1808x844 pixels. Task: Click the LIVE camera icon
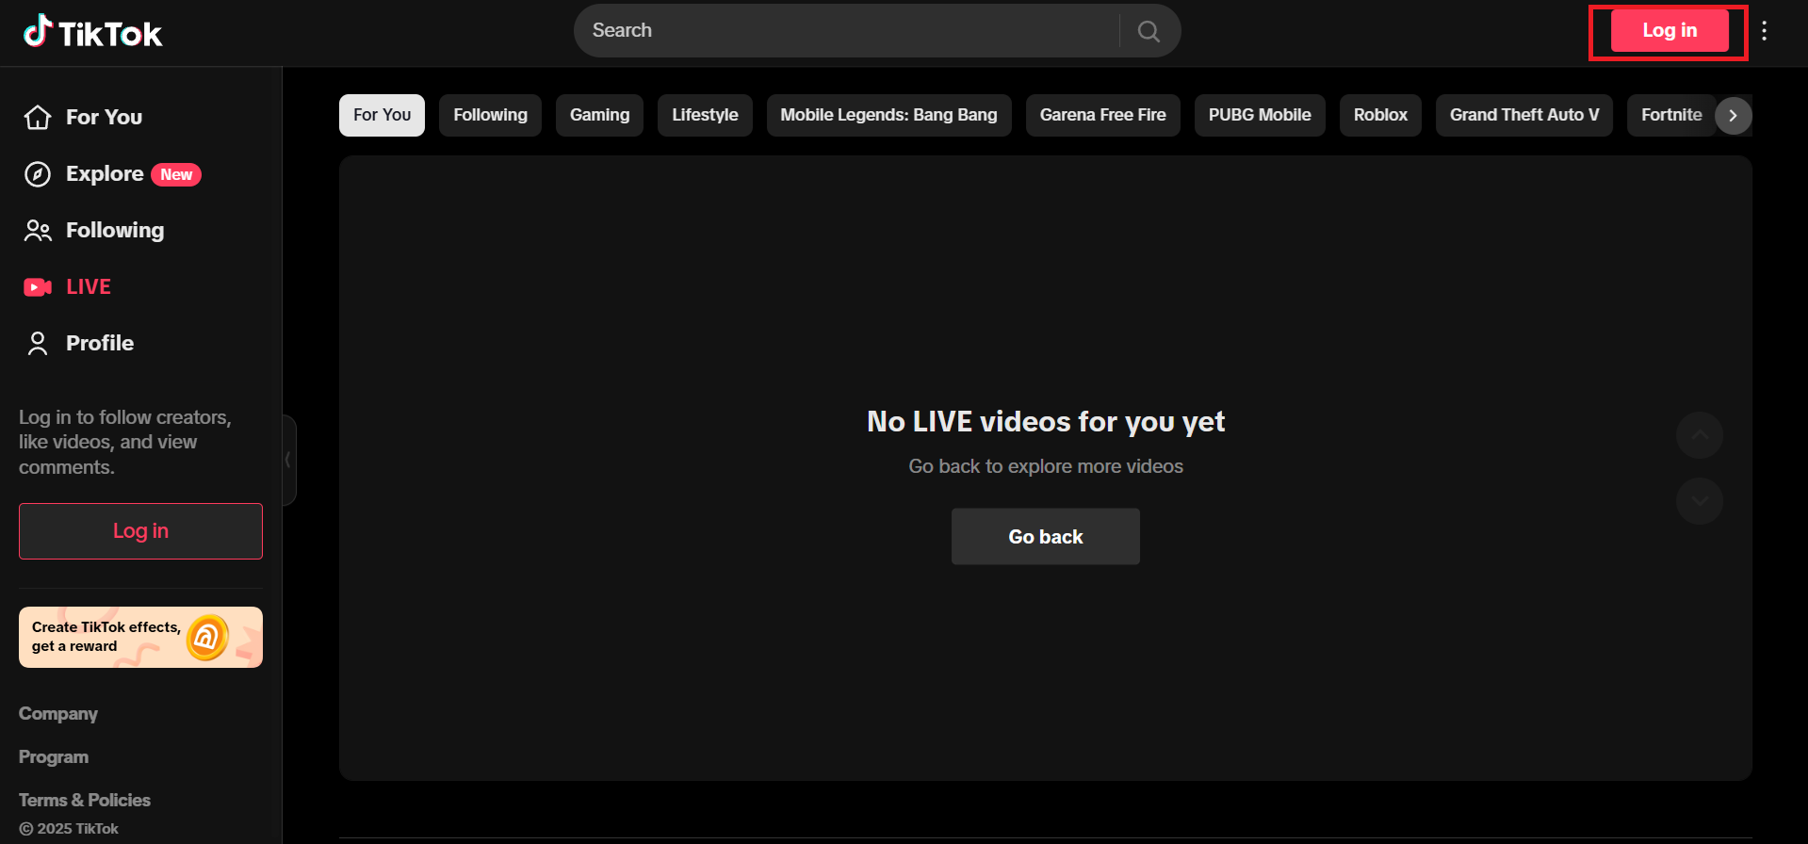38,287
